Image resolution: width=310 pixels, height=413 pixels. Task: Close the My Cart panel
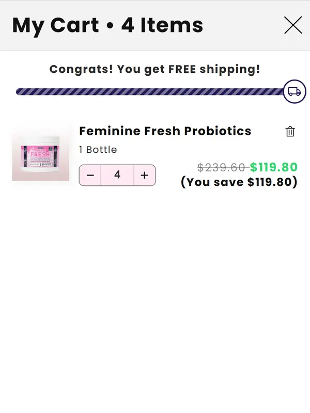[x=293, y=25]
